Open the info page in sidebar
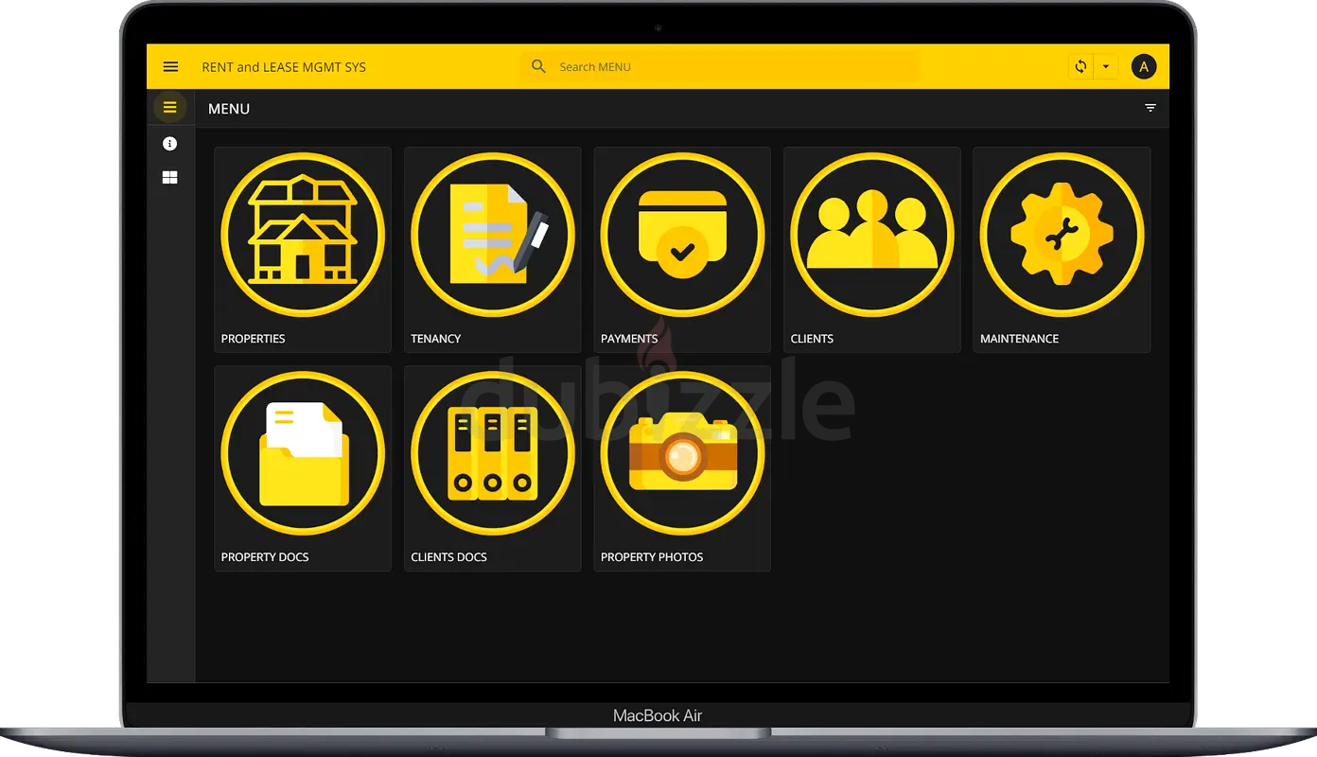1317x757 pixels. (170, 144)
